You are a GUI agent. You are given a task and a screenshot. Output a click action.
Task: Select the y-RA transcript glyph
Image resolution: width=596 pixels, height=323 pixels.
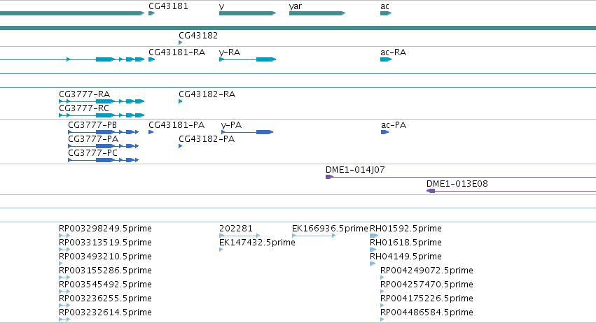247,59
